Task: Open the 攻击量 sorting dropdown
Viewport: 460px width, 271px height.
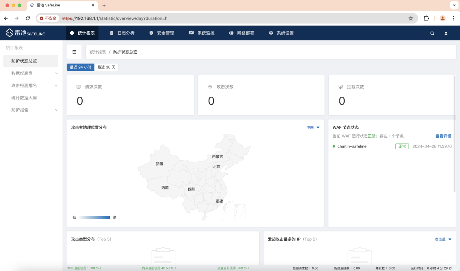Action: click(x=443, y=239)
